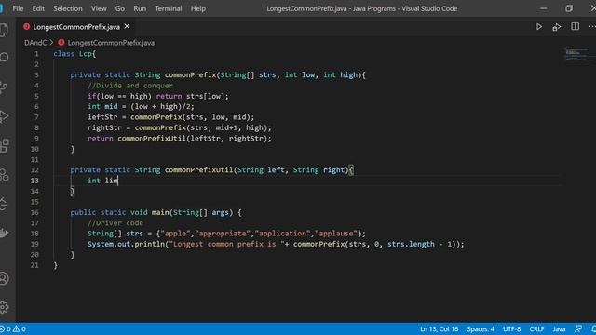Screen dimensions: 596x335
Task: Click line number 18 in gutter
Action: point(34,234)
